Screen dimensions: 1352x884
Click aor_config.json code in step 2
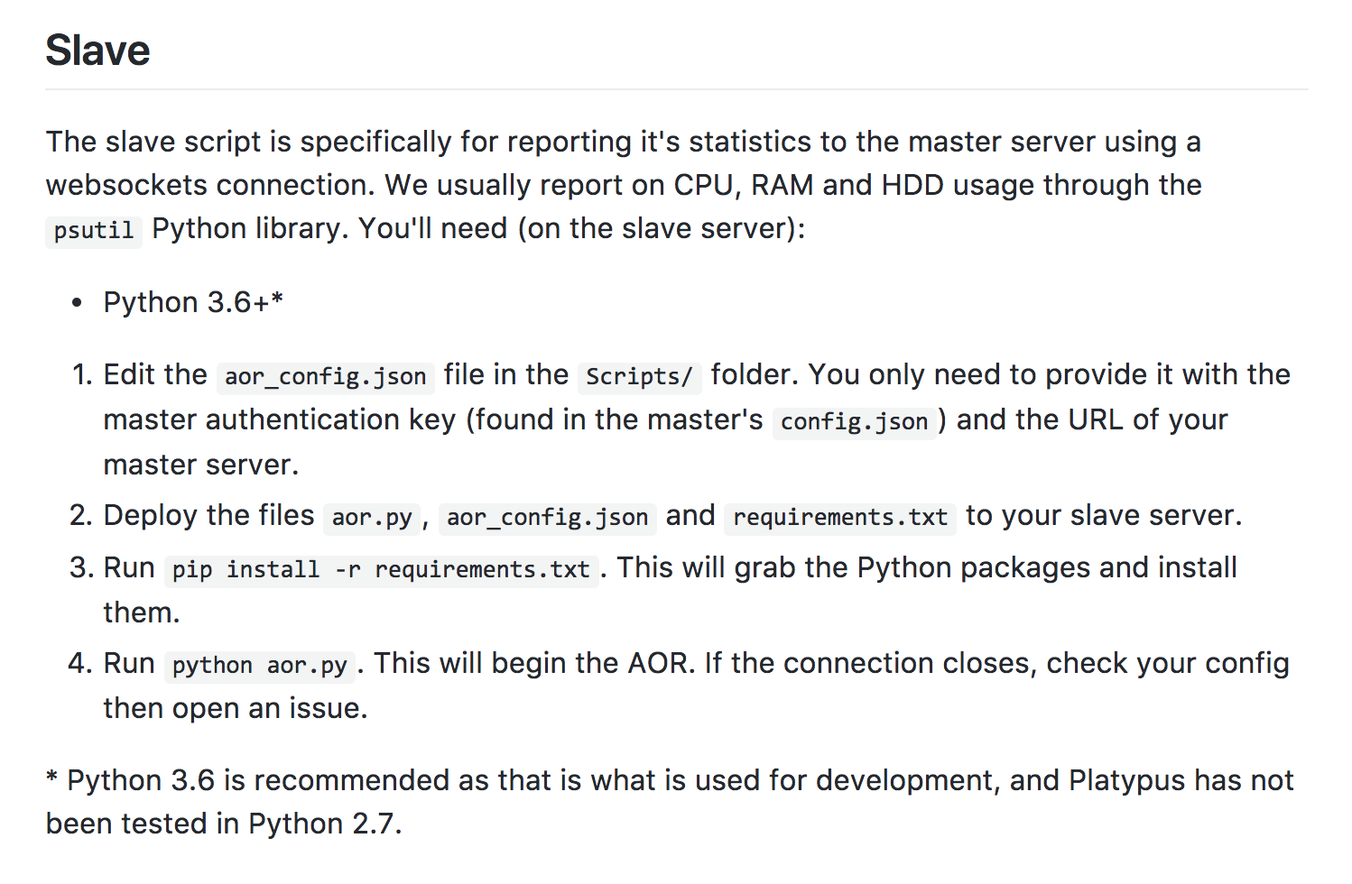(547, 517)
